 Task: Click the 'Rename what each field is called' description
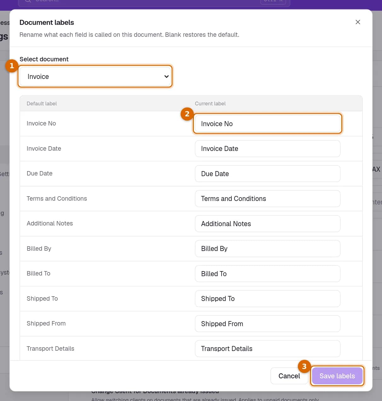129,35
